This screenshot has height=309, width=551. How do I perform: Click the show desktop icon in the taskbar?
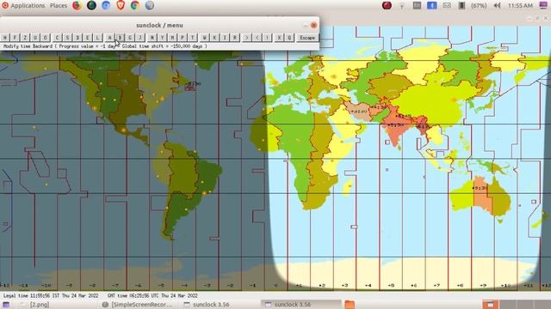tap(6, 305)
